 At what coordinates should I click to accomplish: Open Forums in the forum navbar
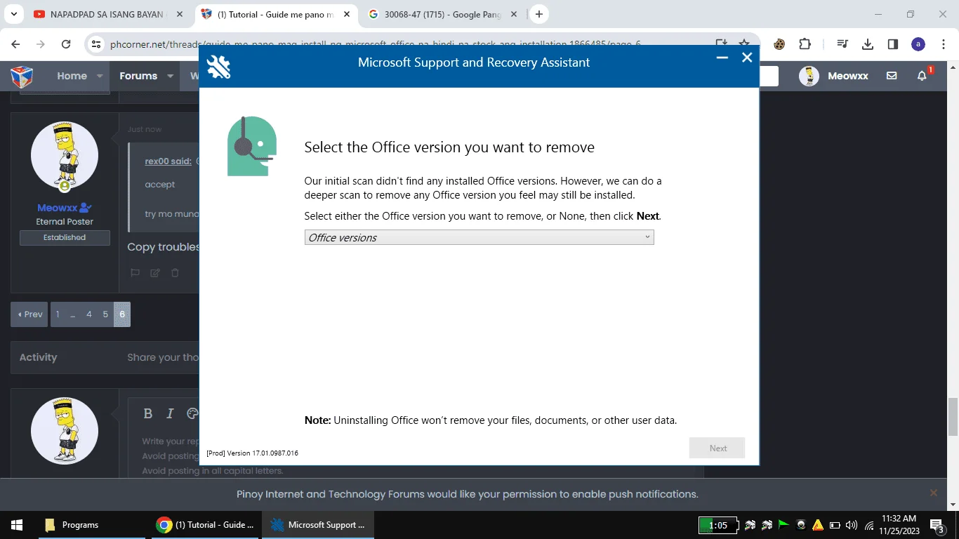138,76
